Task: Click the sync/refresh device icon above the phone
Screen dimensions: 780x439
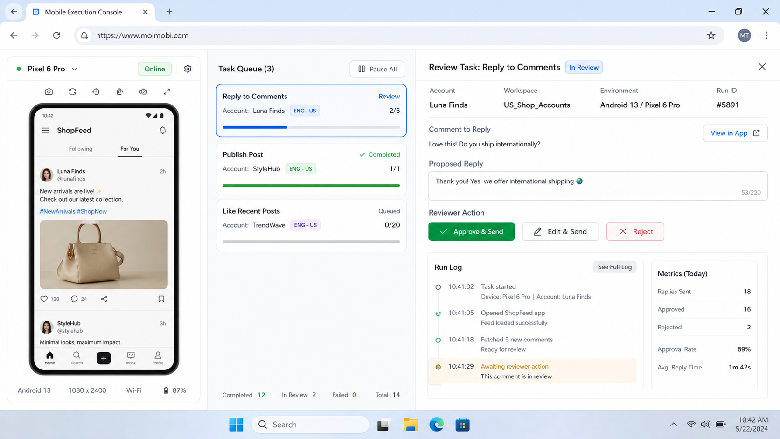Action: point(72,92)
